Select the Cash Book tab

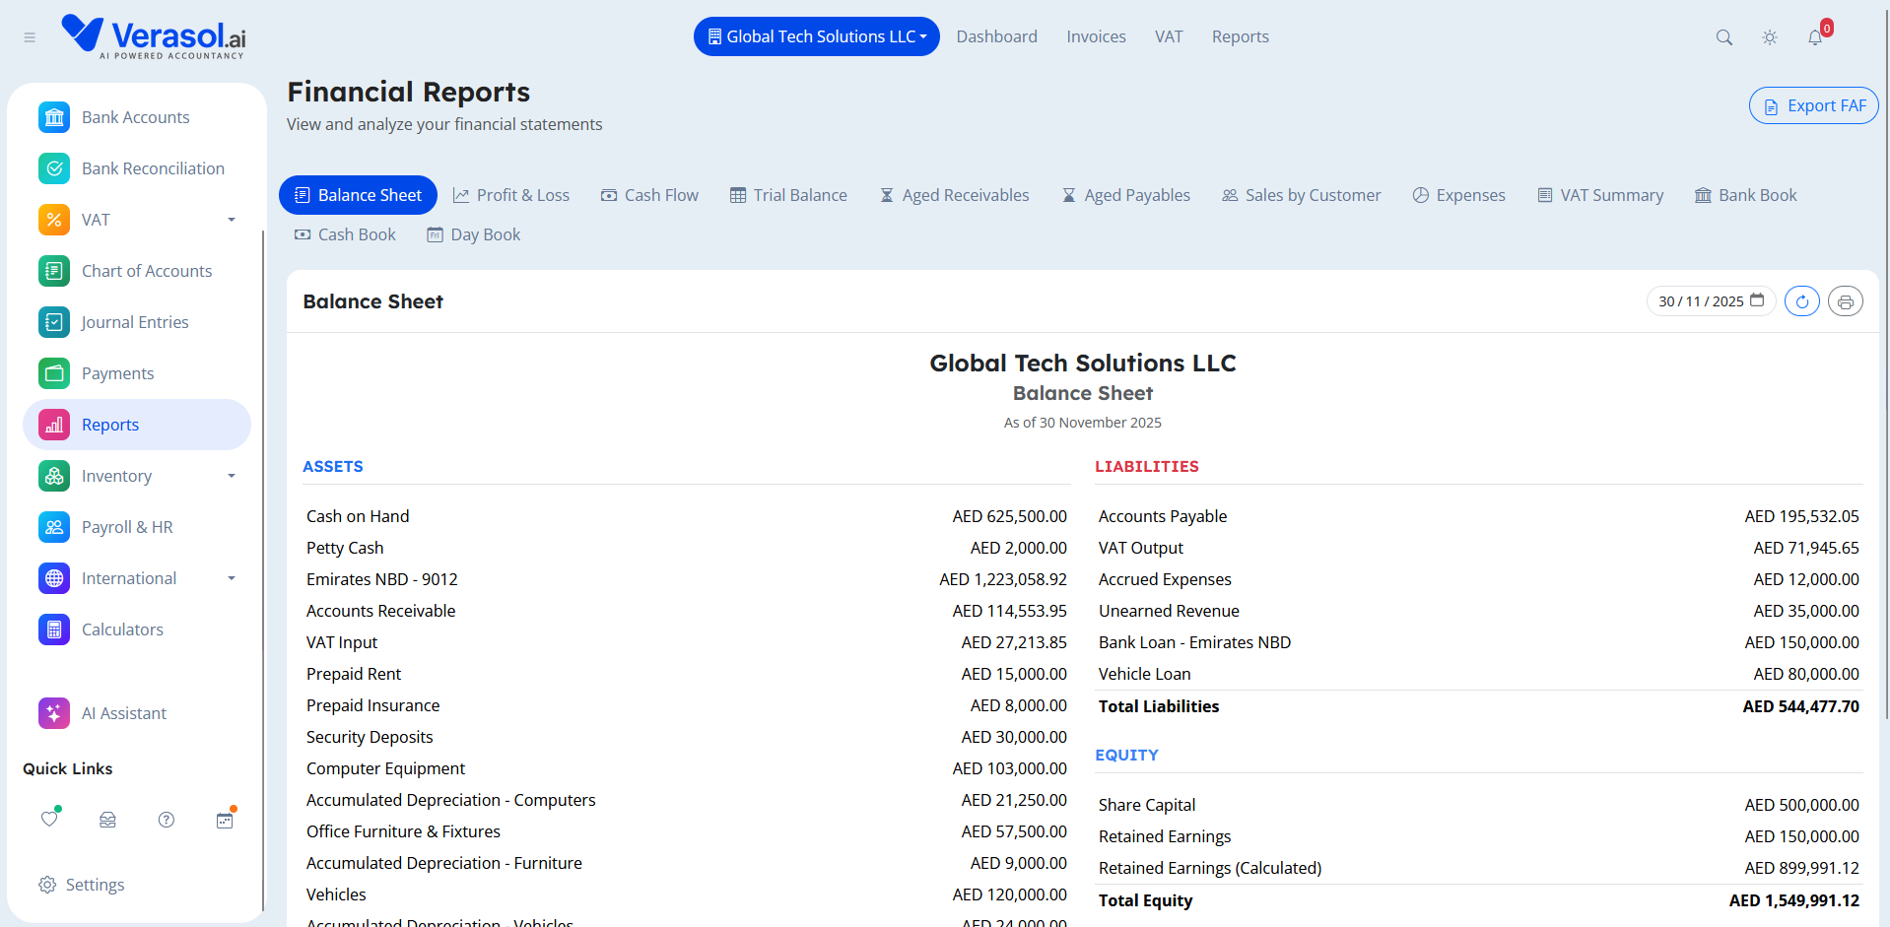tap(346, 234)
